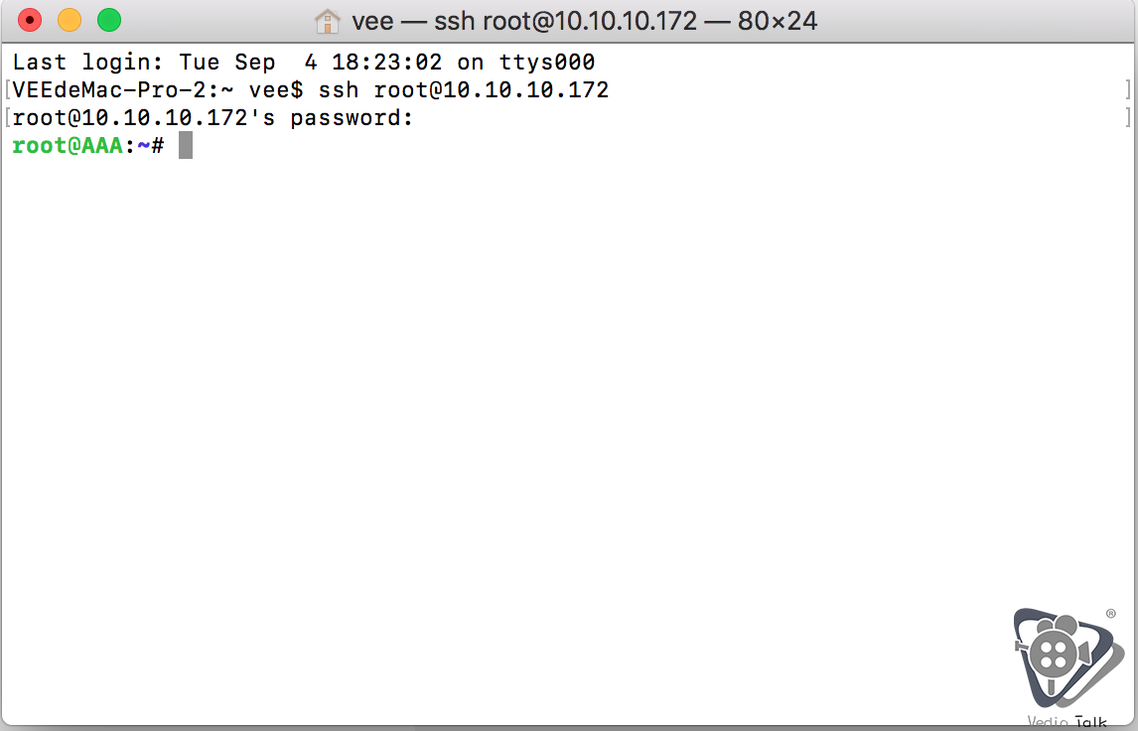Minimize the Terminal with yellow button
The image size is (1138, 731).
tap(70, 20)
